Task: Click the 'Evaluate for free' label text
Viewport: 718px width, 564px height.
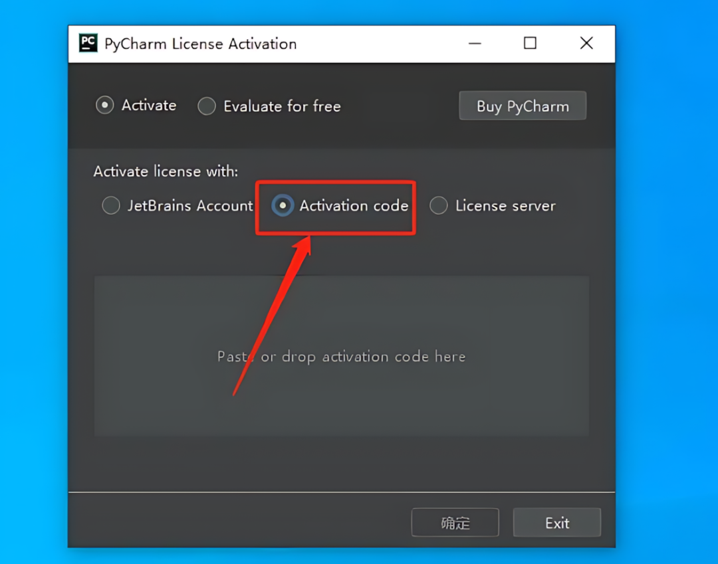Action: point(282,106)
